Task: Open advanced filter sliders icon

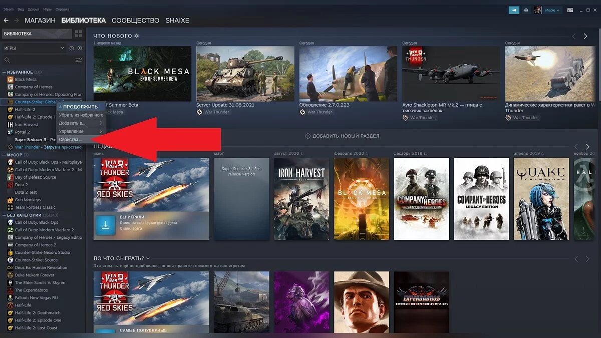Action: tap(79, 60)
